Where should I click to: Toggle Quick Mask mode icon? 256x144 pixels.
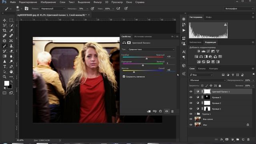pos(4,93)
